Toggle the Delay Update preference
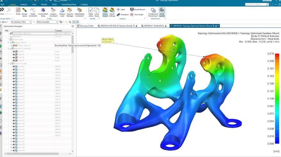This screenshot has height=157, width=281. pos(162,12)
